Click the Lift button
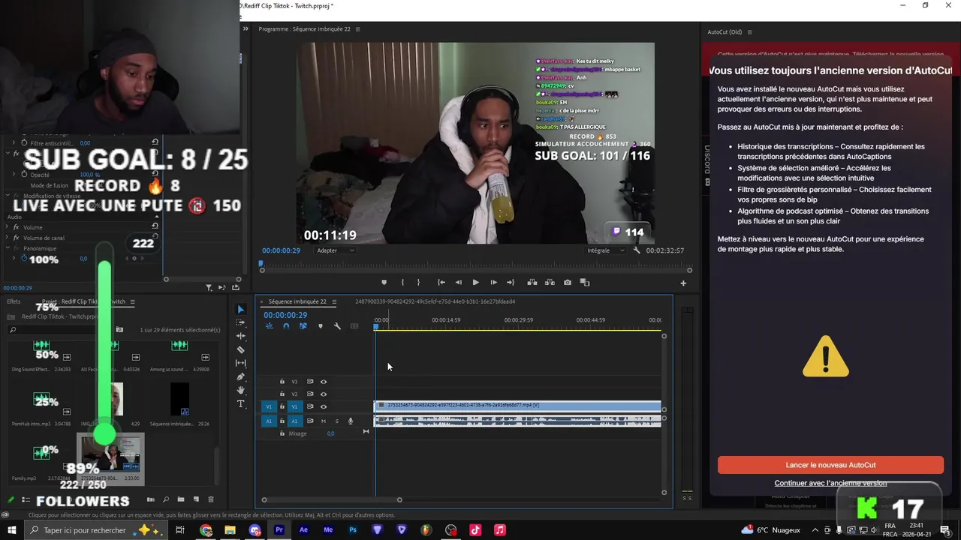 [x=532, y=283]
